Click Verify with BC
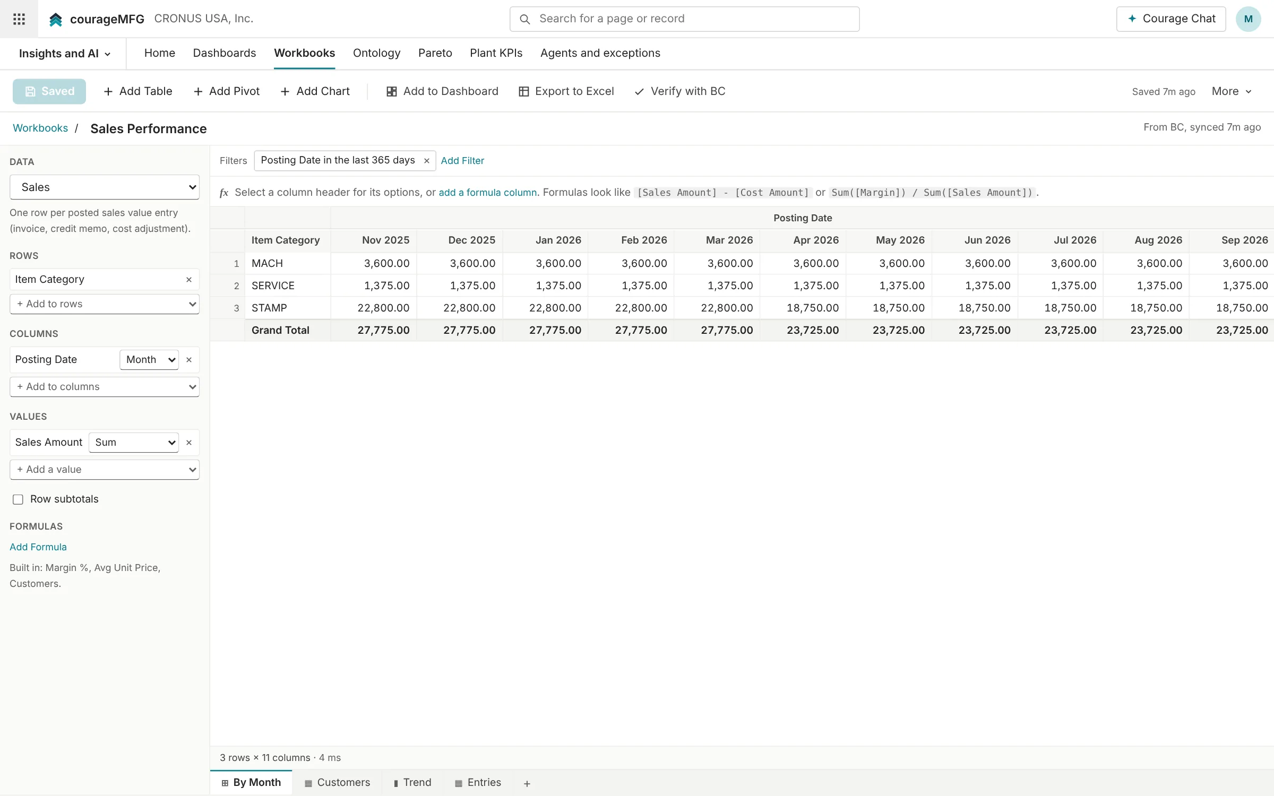1274x796 pixels. tap(680, 91)
